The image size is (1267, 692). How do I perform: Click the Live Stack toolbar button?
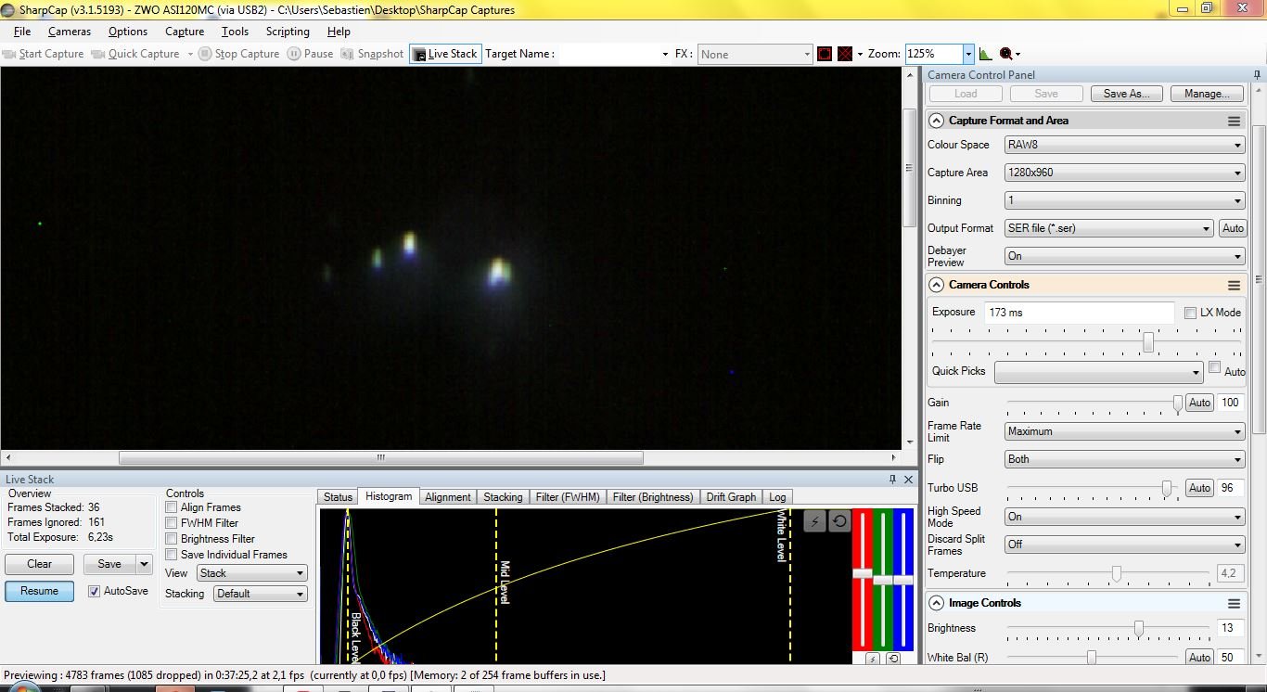coord(444,54)
